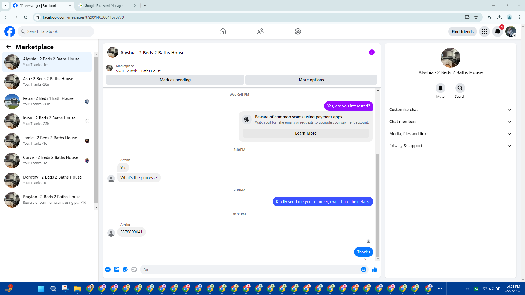Open the Ash · 2 Beds 2 Baths House chat

click(47, 81)
